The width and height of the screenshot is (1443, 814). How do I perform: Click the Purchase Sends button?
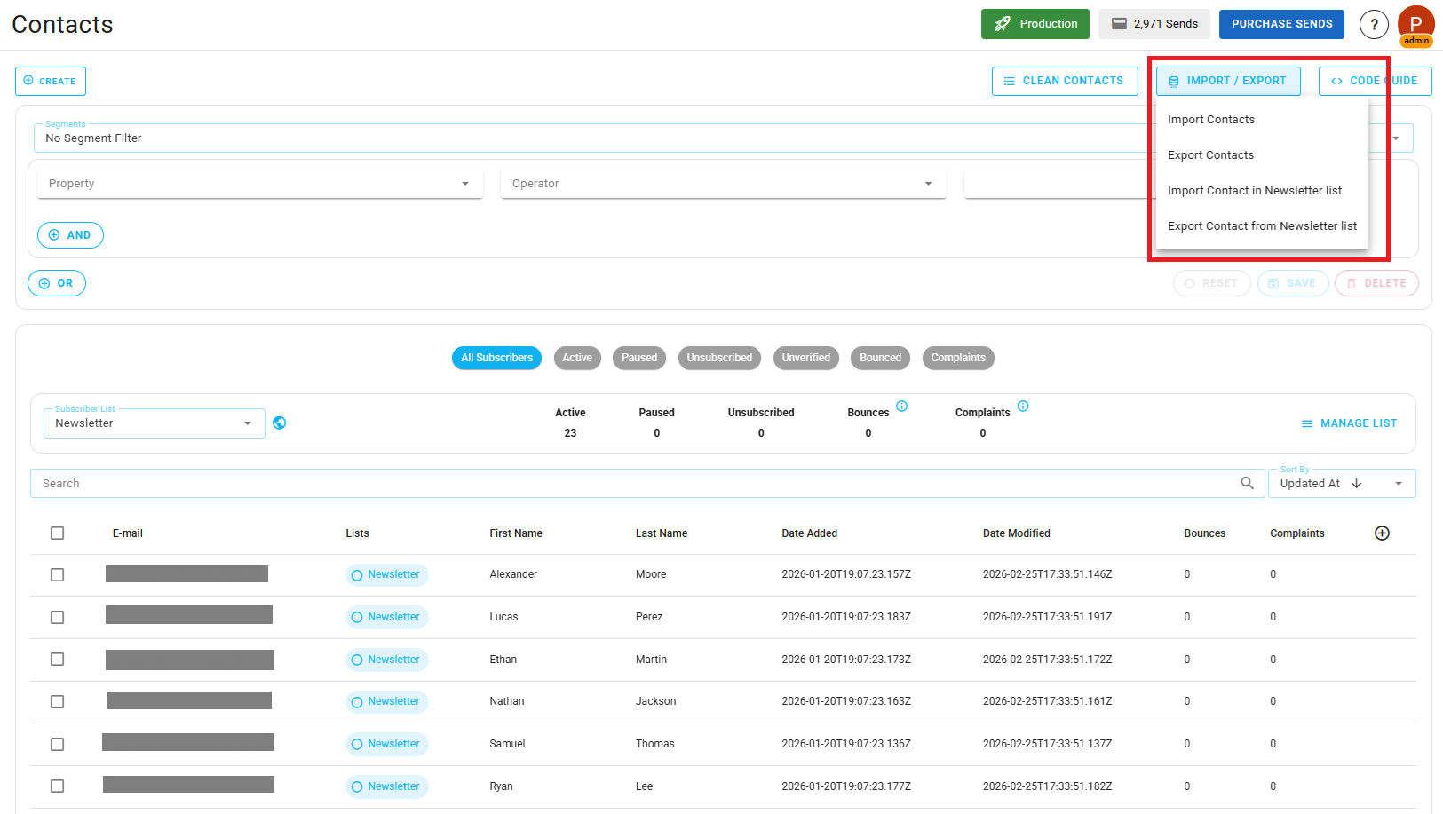pos(1281,24)
